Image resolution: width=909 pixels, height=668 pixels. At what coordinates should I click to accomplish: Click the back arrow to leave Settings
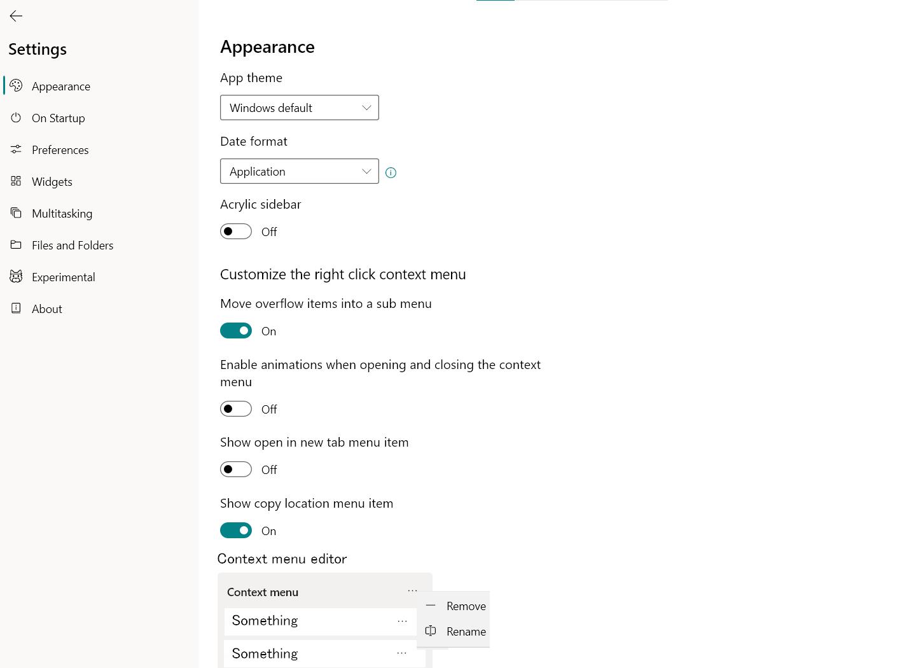(16, 16)
